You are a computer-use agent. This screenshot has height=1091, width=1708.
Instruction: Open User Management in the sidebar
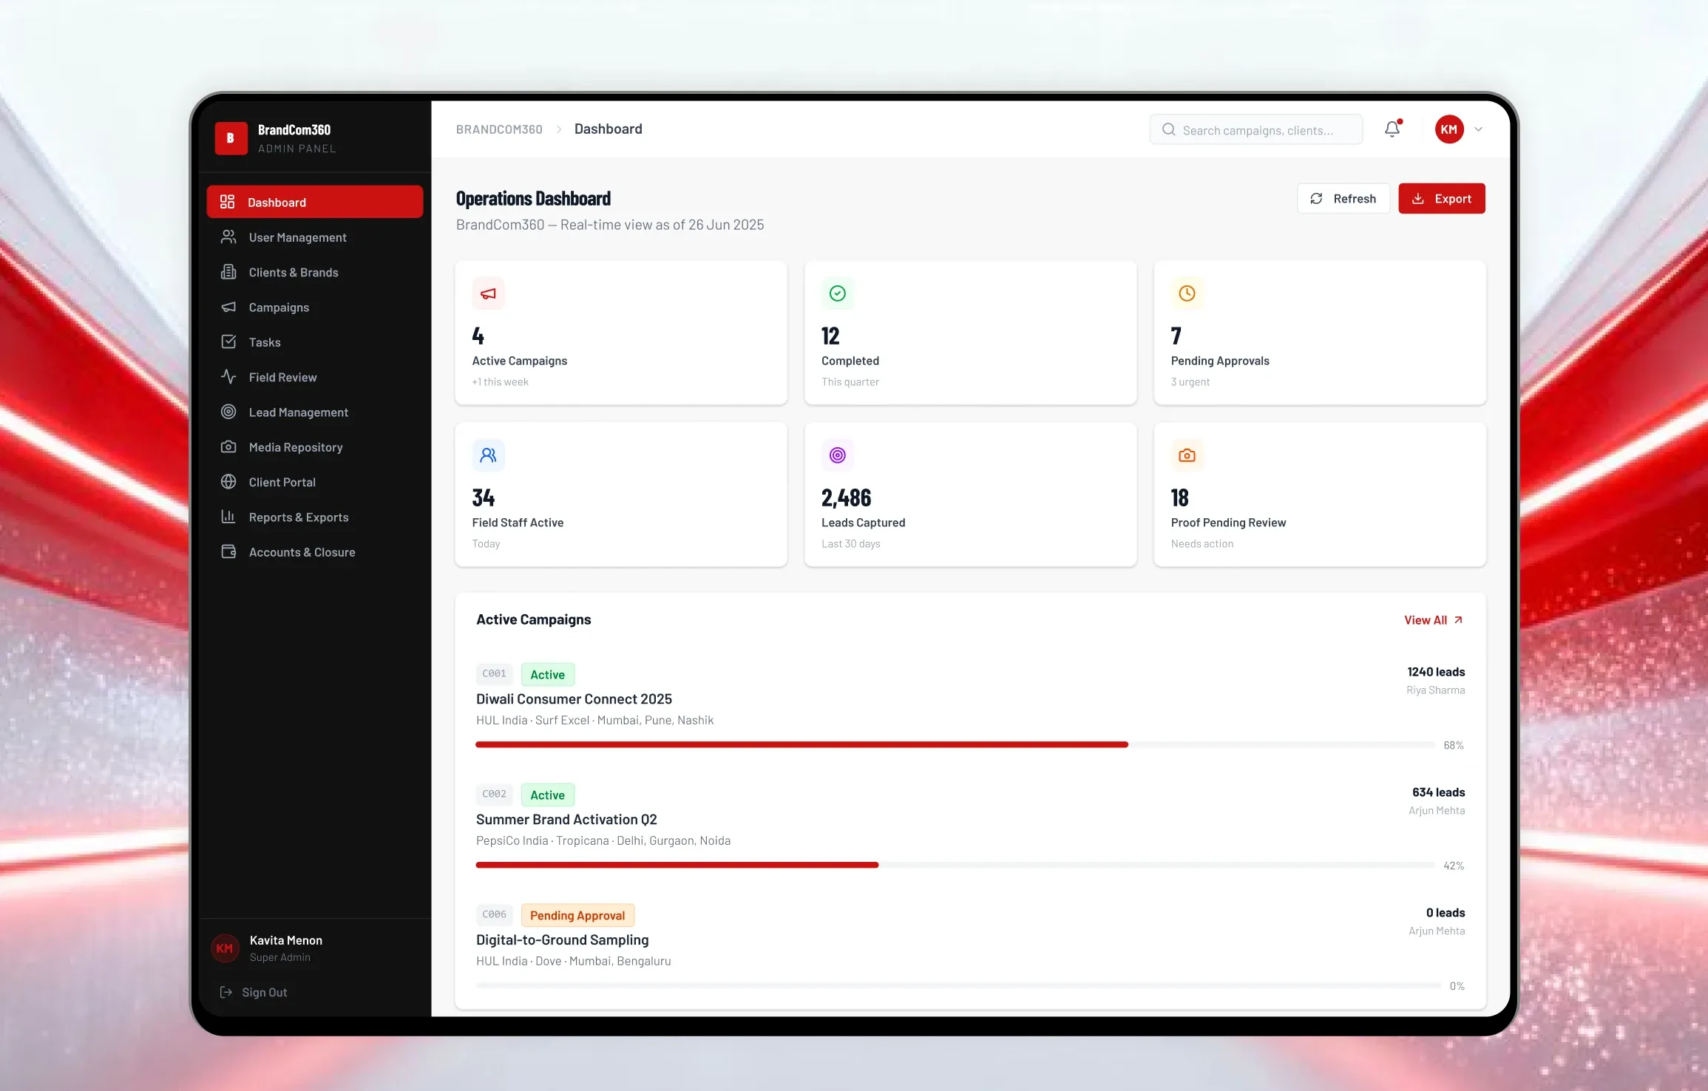point(315,237)
